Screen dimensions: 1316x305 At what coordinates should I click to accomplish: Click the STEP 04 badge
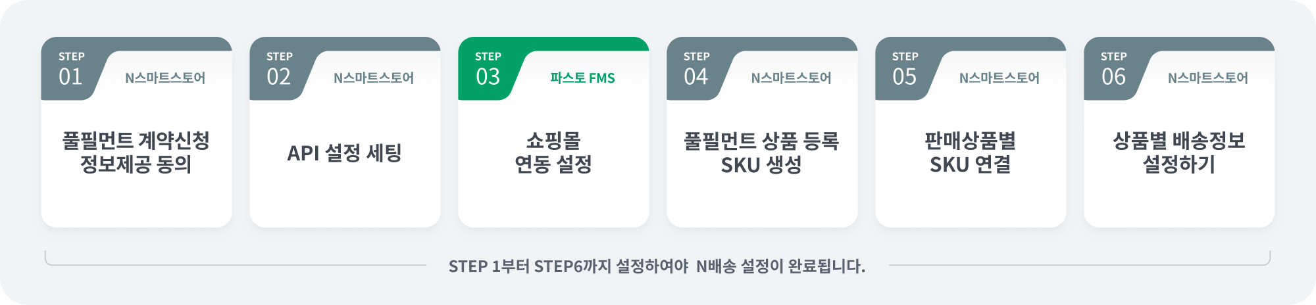pos(696,69)
